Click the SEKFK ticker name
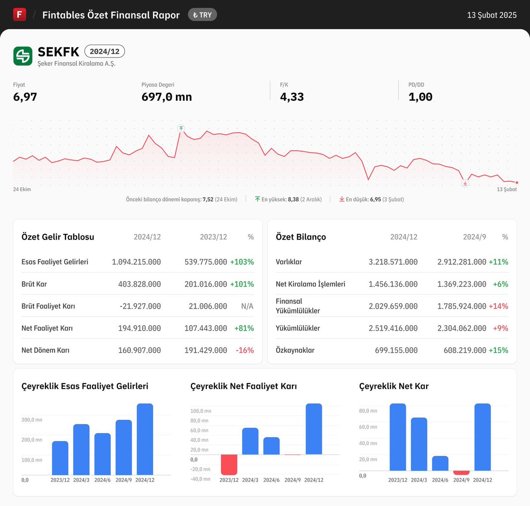Screen dimensions: 530x506 [x=58, y=52]
